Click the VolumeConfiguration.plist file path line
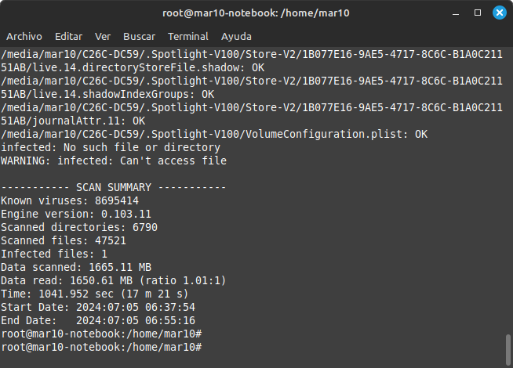Screen dimensions: 513x368 tap(214, 134)
